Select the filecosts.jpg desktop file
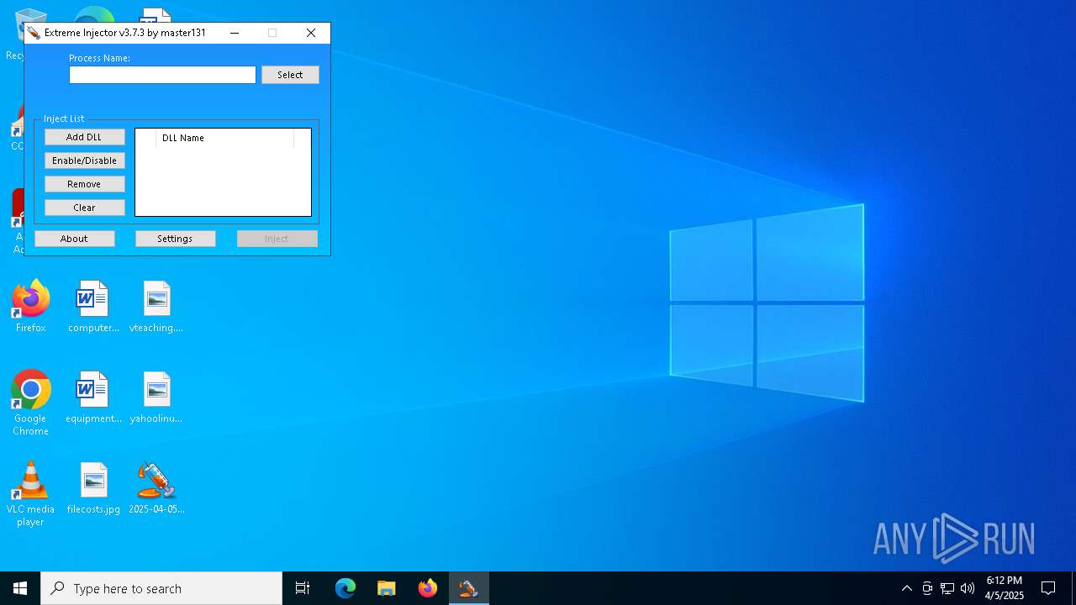Image resolution: width=1076 pixels, height=605 pixels. pyautogui.click(x=93, y=488)
